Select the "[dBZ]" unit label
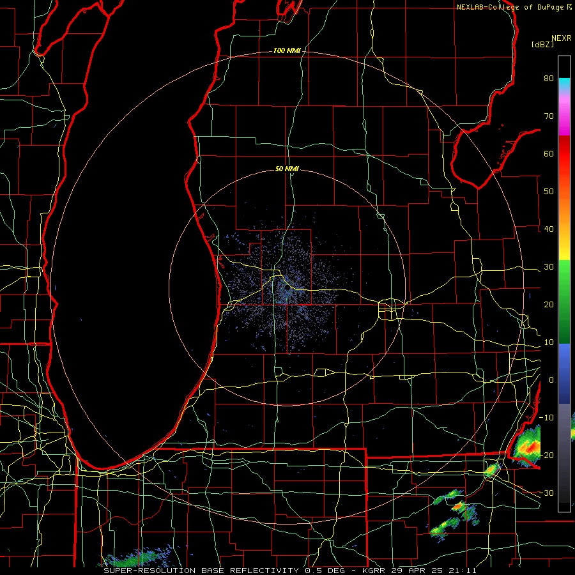 542,44
